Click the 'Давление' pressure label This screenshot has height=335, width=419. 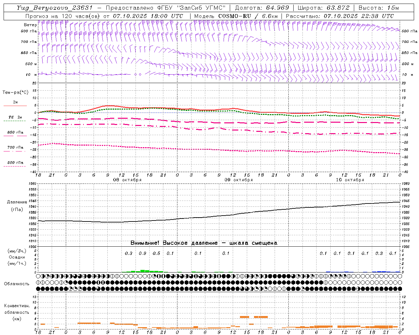pyautogui.click(x=17, y=202)
